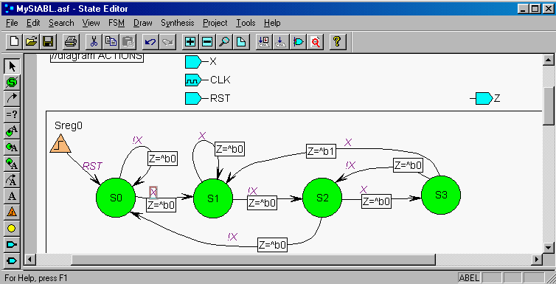Select the arrow pointer tool
The height and width of the screenshot is (284, 556).
click(x=12, y=66)
